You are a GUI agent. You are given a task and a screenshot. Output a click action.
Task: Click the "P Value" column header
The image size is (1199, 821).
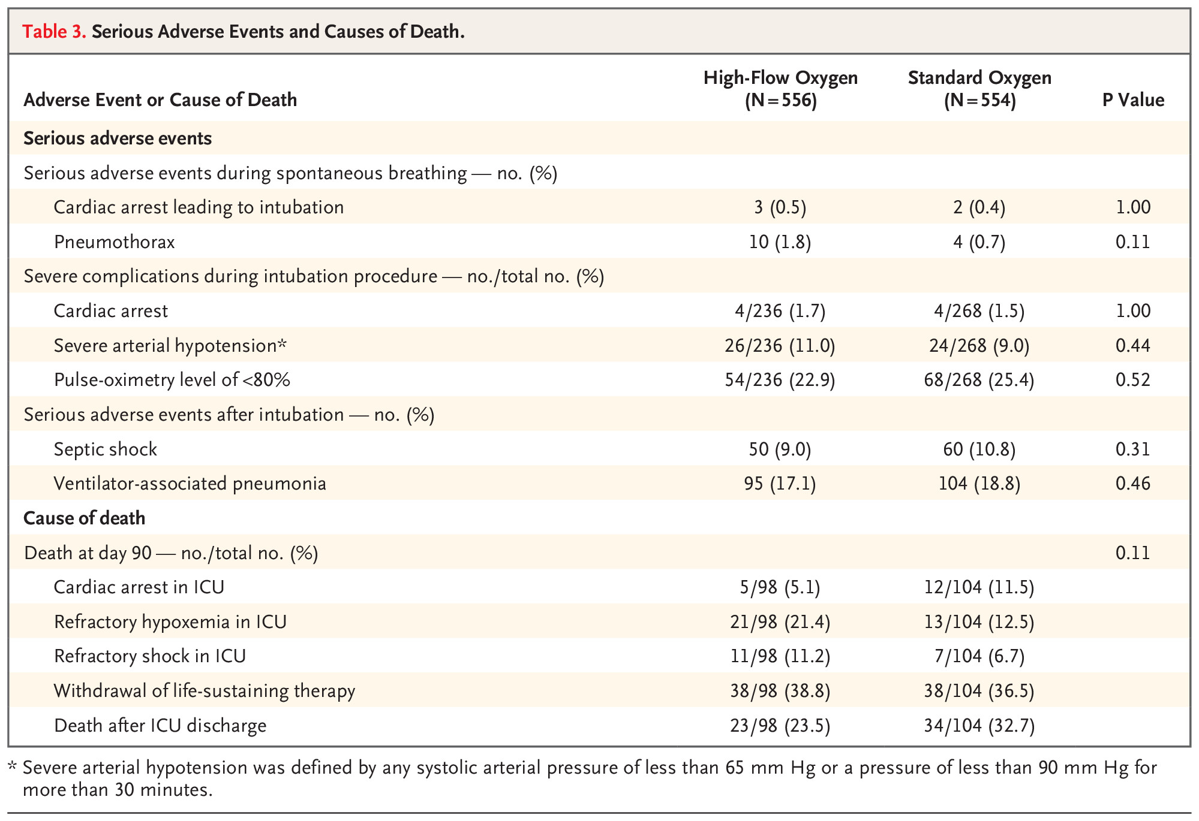[x=1133, y=100]
